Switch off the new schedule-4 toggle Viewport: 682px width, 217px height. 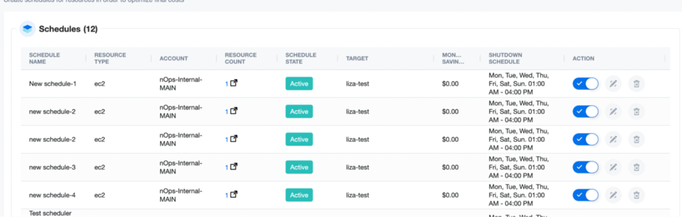click(x=586, y=195)
